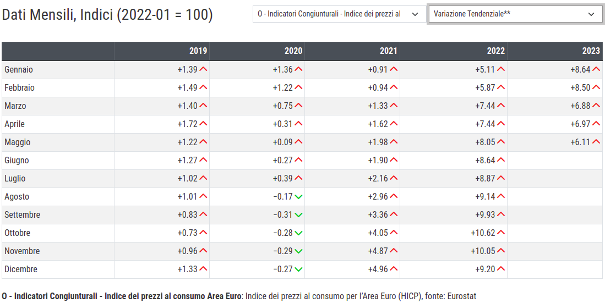
Task: Click the 2023 column header
Action: tap(591, 51)
